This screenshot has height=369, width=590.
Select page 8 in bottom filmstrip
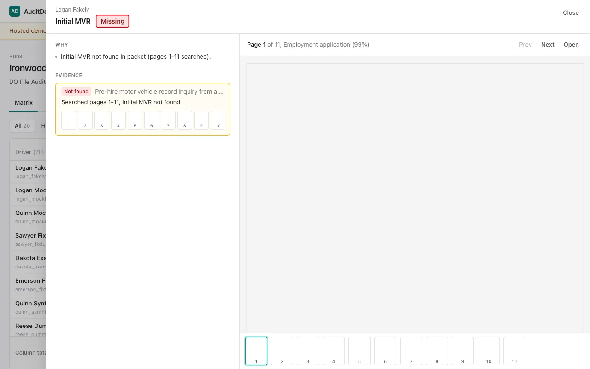pyautogui.click(x=437, y=351)
